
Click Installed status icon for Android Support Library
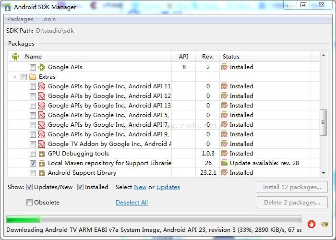(x=224, y=172)
